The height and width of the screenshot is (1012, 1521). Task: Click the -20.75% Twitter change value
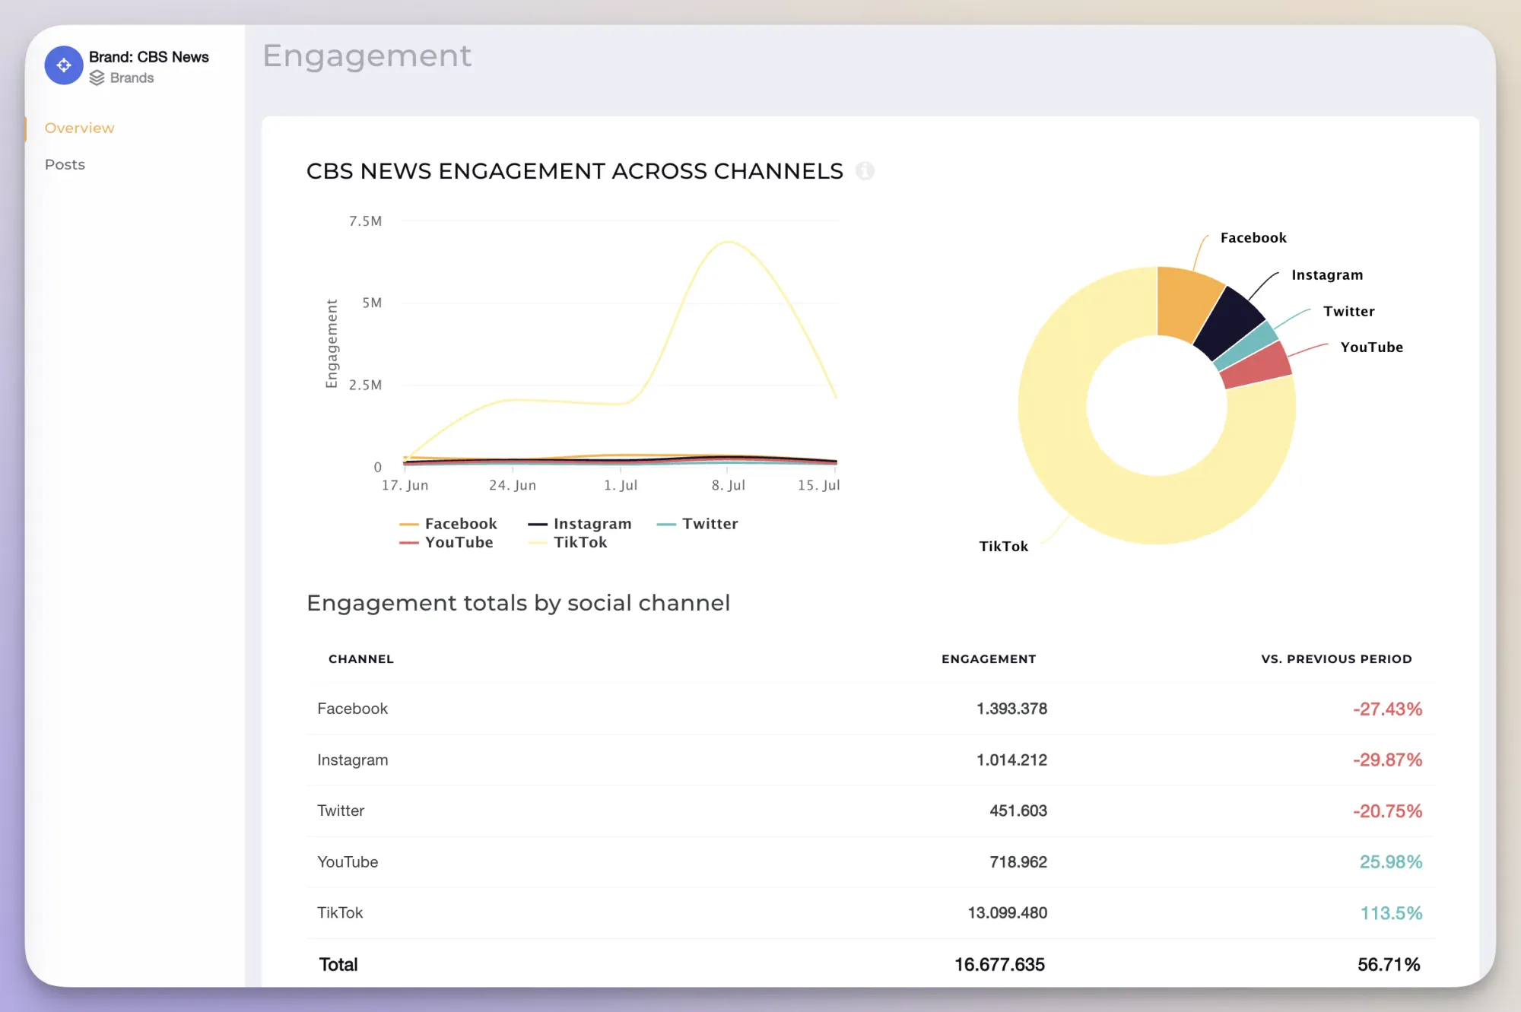pos(1387,811)
